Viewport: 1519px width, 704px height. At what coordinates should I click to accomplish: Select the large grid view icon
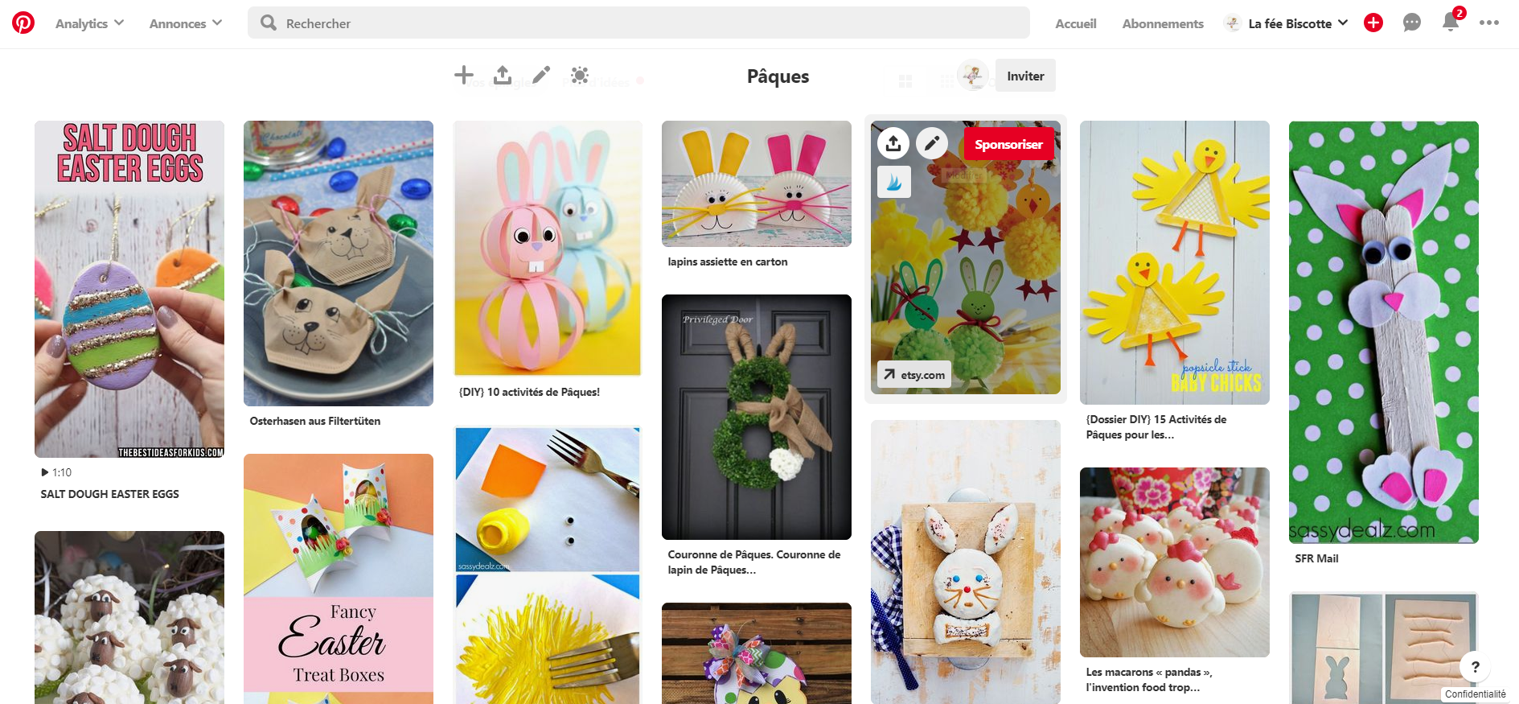[x=905, y=80]
